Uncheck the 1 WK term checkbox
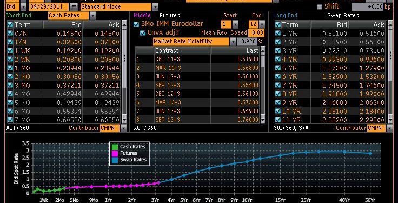 [x=10, y=50]
